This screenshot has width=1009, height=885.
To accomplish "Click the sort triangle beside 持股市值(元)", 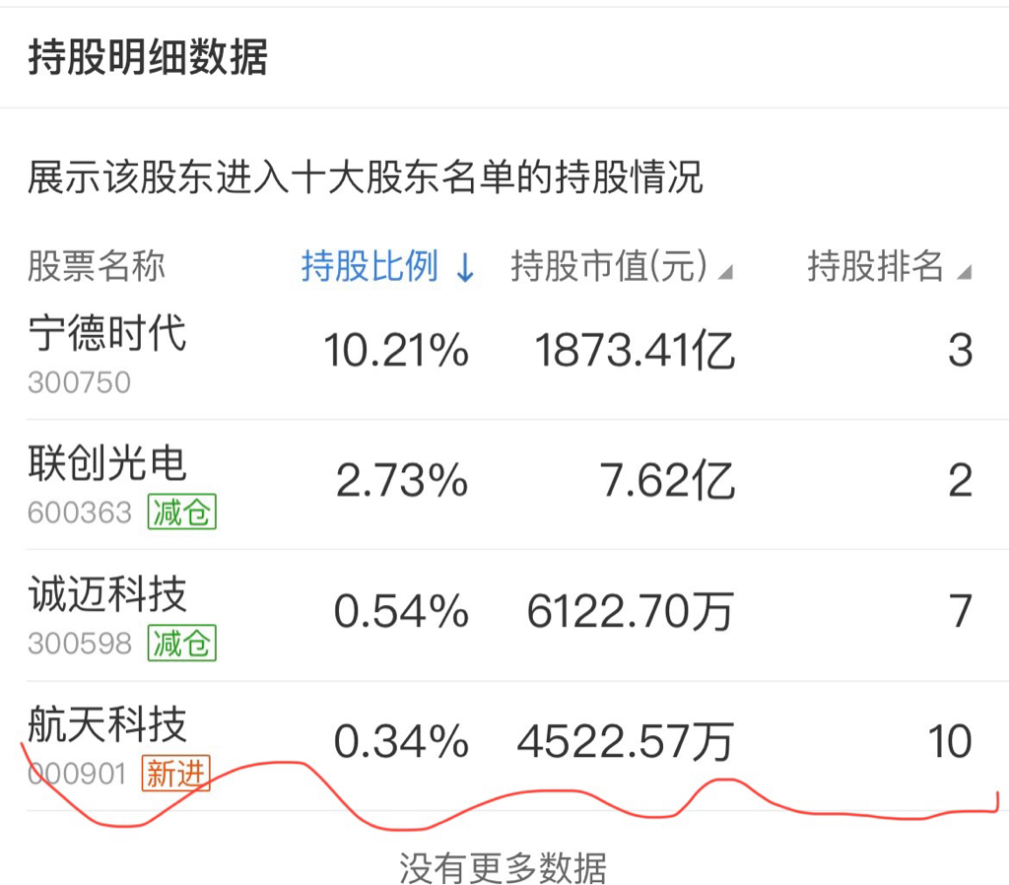I will point(725,273).
